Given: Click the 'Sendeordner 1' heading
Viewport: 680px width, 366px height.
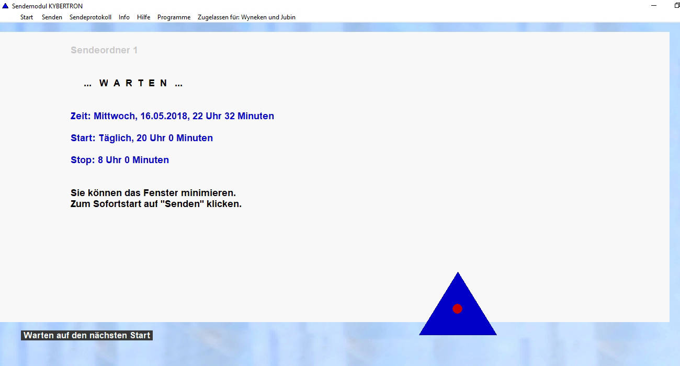Looking at the screenshot, I should point(104,50).
